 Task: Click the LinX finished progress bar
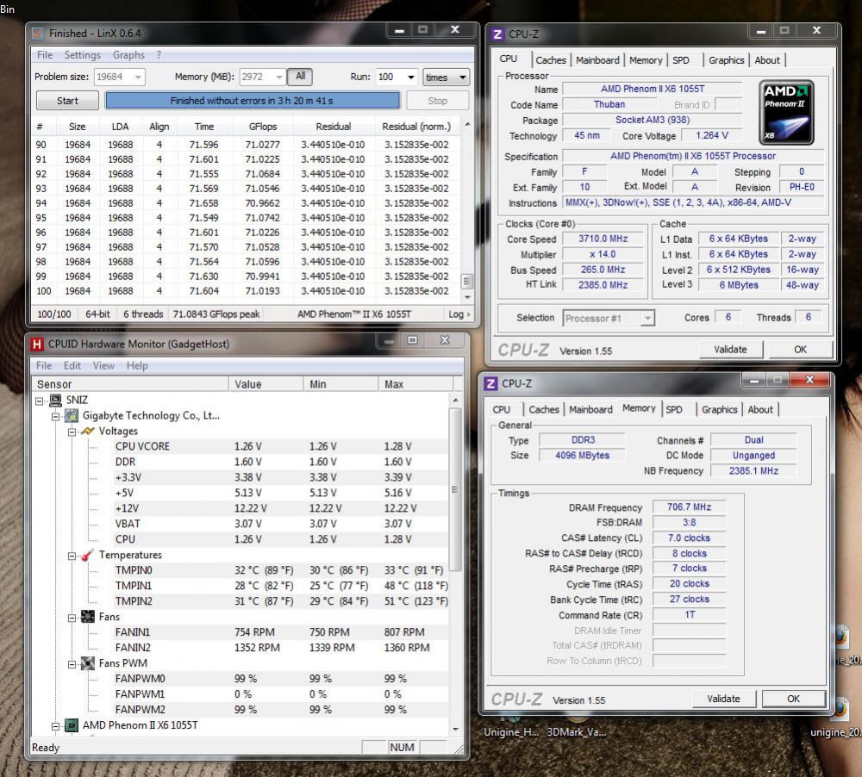click(x=253, y=101)
